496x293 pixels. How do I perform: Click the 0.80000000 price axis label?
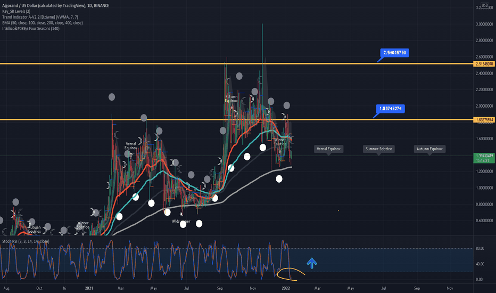coord(484,205)
